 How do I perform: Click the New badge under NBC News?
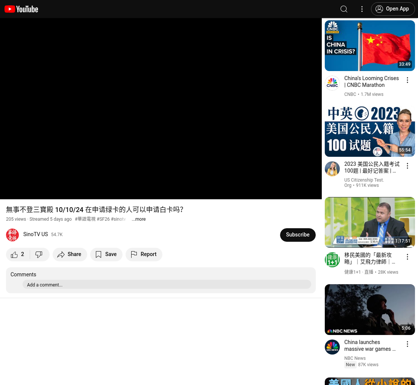coord(350,364)
